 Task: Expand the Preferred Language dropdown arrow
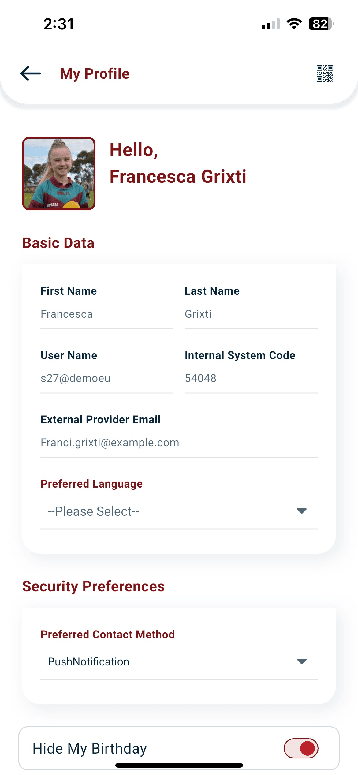[302, 511]
